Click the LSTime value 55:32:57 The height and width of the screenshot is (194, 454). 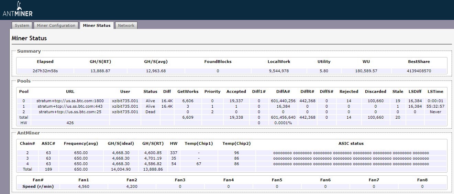point(436,106)
